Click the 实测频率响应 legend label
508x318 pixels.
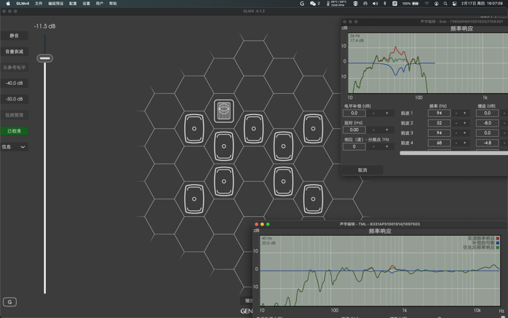click(481, 238)
